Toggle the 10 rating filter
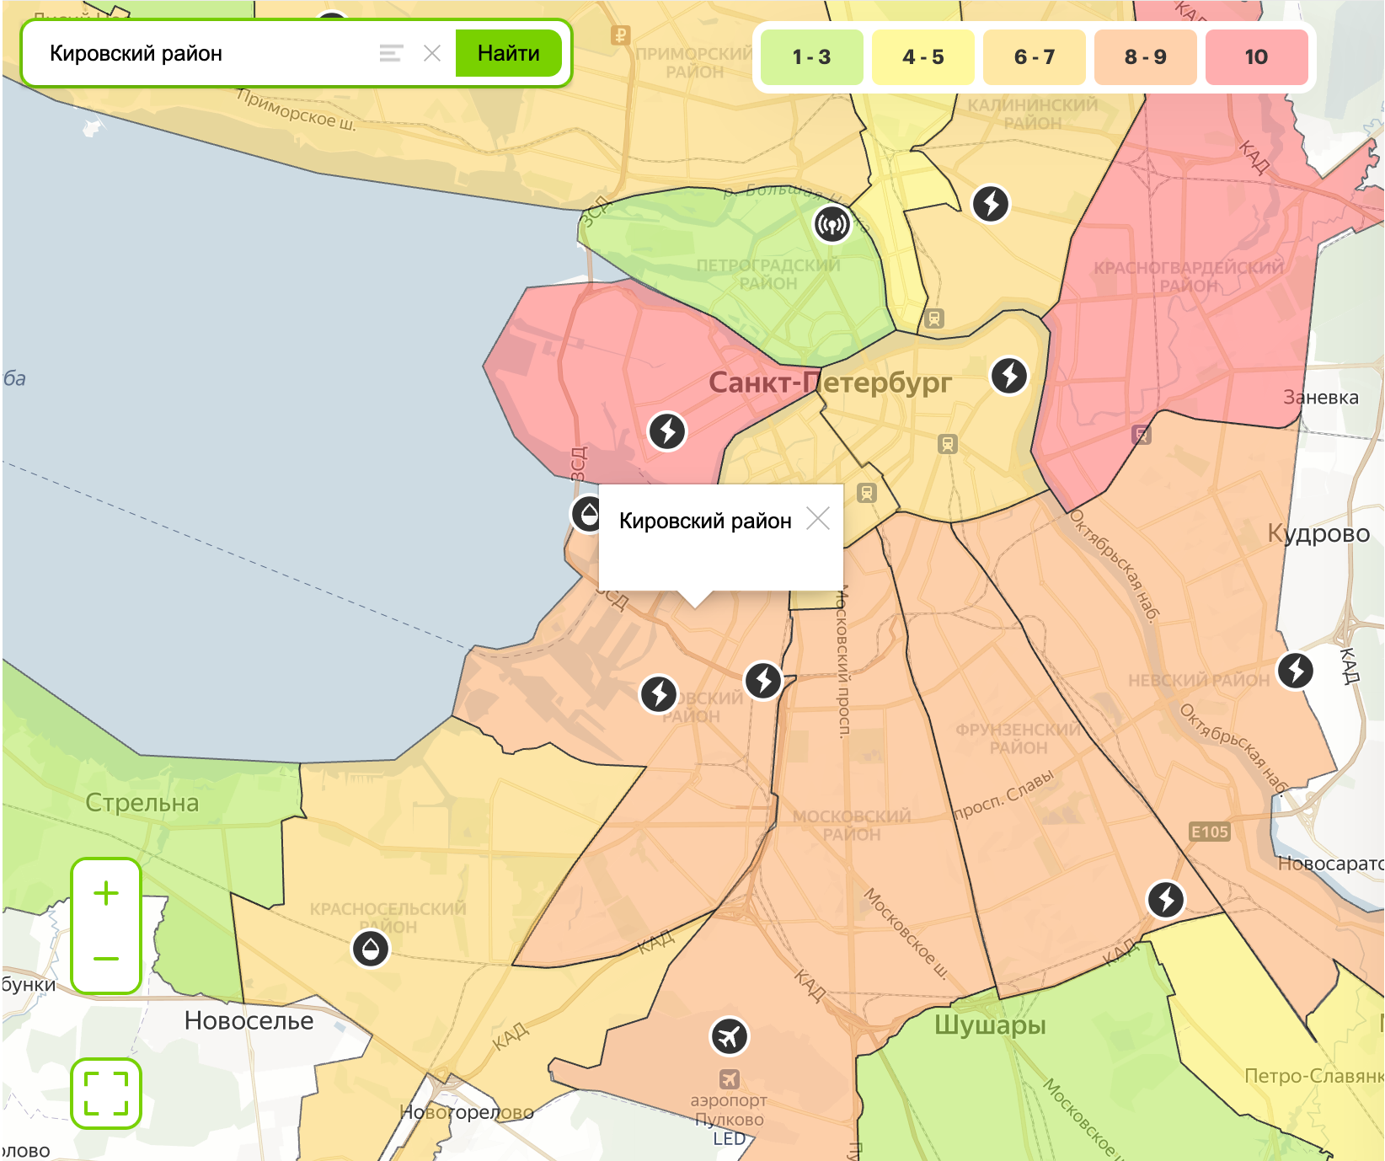This screenshot has height=1161, width=1385. (x=1256, y=57)
